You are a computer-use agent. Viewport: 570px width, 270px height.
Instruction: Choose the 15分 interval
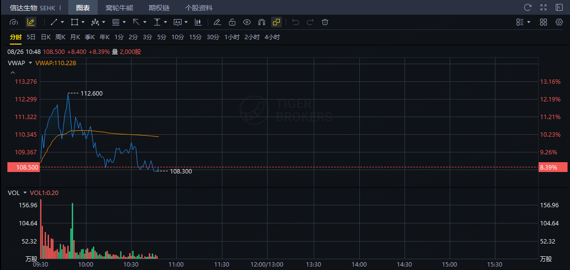[x=195, y=37]
